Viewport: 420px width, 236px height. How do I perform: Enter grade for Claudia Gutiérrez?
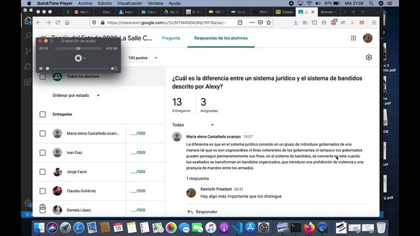tap(138, 191)
